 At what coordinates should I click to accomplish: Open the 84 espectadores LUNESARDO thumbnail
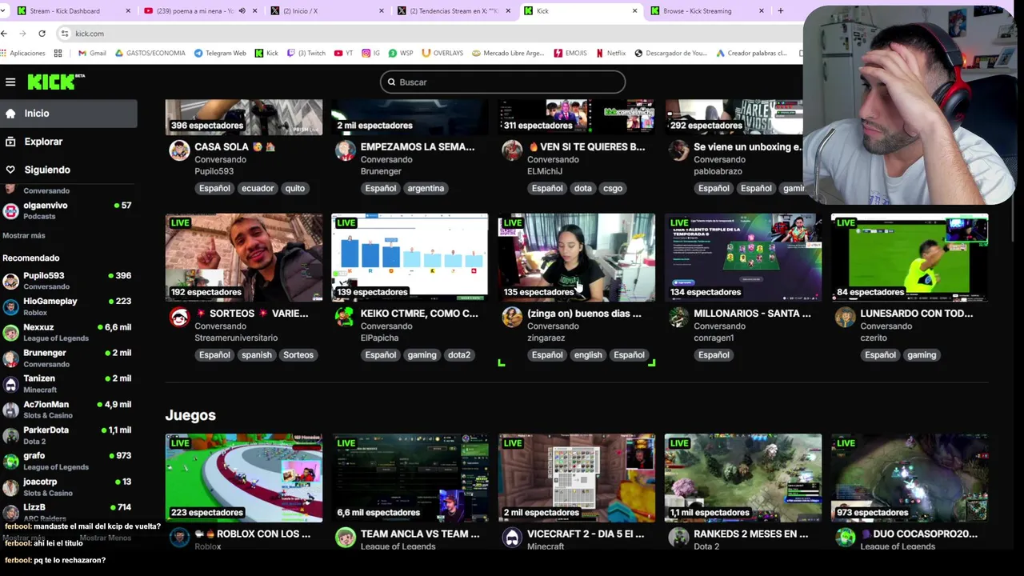coord(910,258)
